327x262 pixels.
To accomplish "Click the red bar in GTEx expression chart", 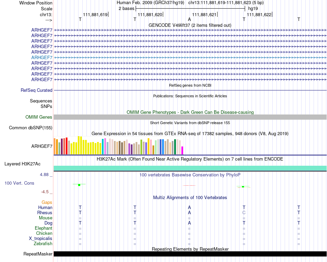I will tap(66, 146).
